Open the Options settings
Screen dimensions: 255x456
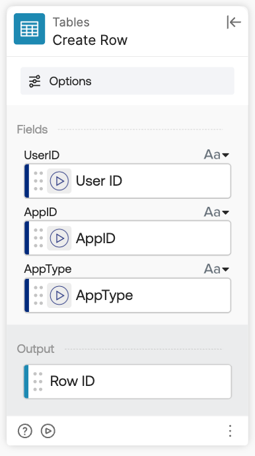127,81
